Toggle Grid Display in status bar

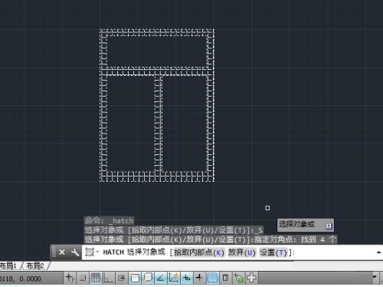(x=96, y=278)
